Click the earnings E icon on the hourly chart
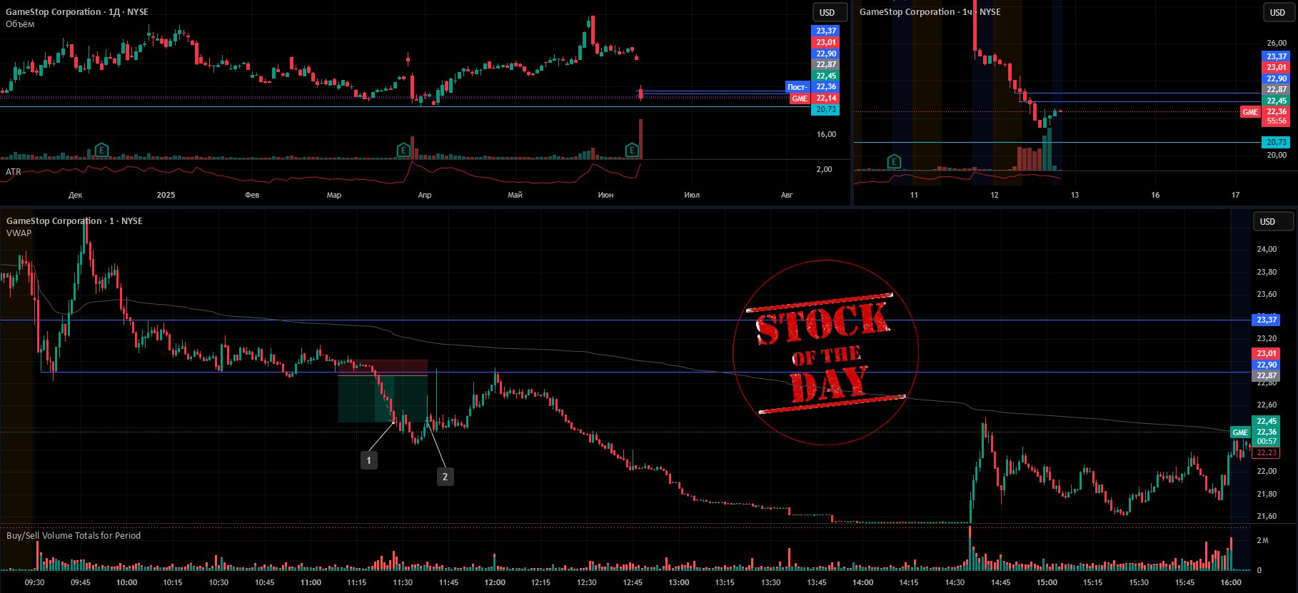 coord(894,162)
